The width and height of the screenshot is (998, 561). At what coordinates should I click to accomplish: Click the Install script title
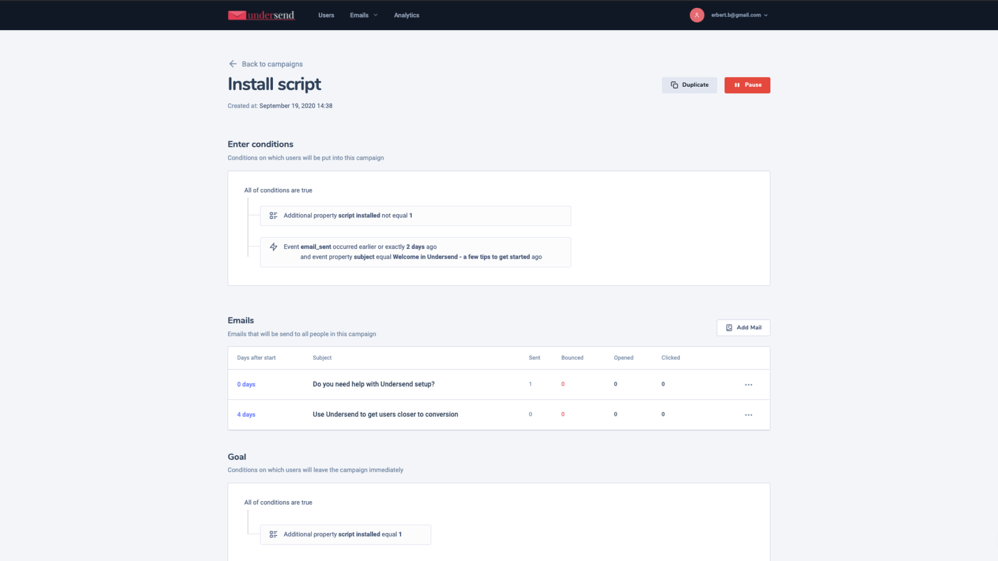click(x=274, y=84)
